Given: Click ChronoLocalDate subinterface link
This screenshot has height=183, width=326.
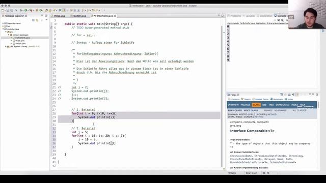Looking at the screenshot, I should pyautogui.click(x=241, y=156).
